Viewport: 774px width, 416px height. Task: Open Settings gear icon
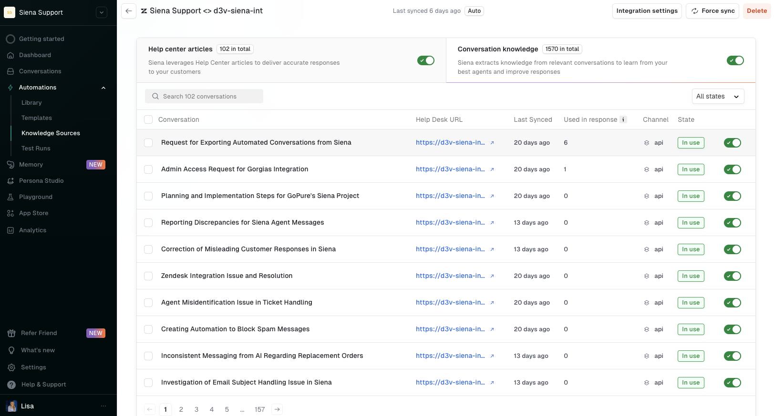[11, 367]
